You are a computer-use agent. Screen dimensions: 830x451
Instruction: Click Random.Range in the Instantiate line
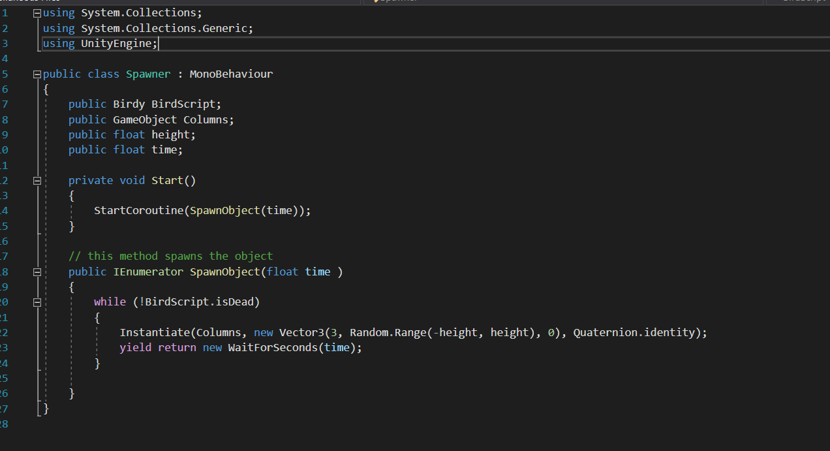388,332
